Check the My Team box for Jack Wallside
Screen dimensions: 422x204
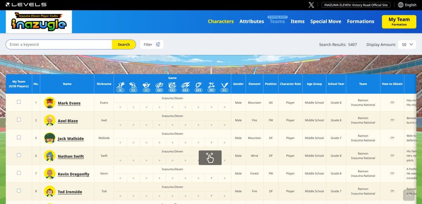pyautogui.click(x=19, y=137)
